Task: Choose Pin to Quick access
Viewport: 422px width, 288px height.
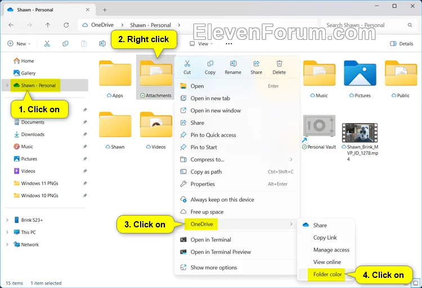Action: point(237,135)
